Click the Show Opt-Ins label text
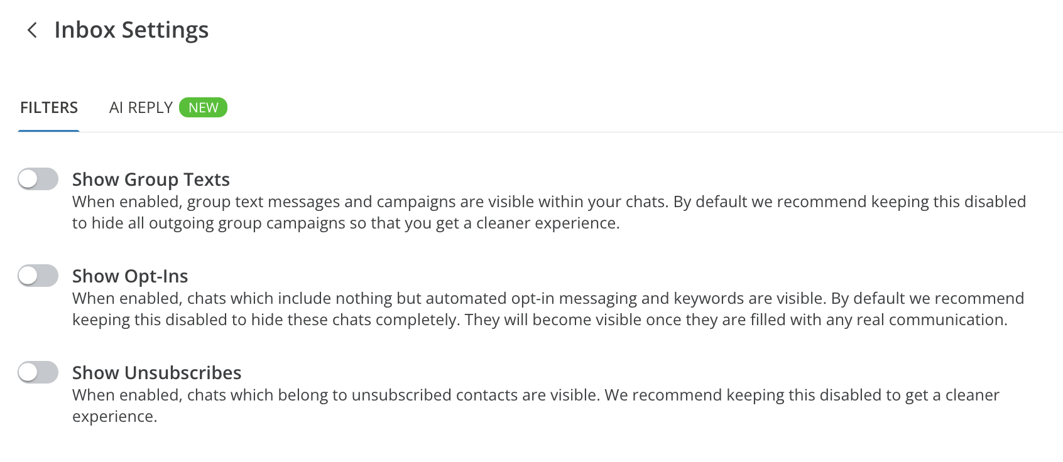1063x462 pixels. coord(131,276)
